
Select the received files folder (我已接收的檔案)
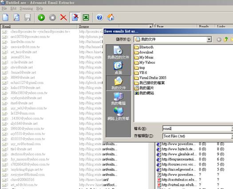150,83
